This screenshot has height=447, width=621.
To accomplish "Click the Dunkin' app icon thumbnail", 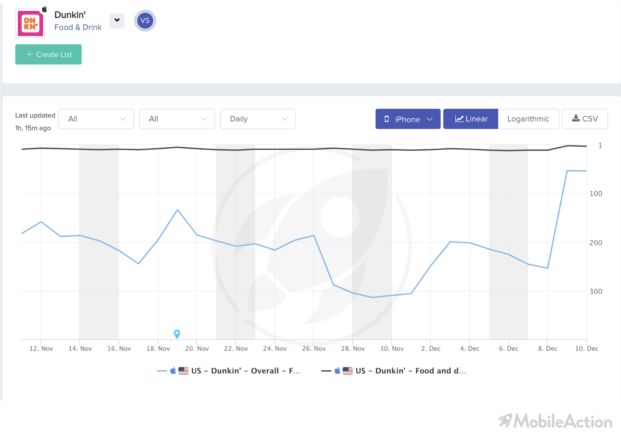I will point(30,23).
